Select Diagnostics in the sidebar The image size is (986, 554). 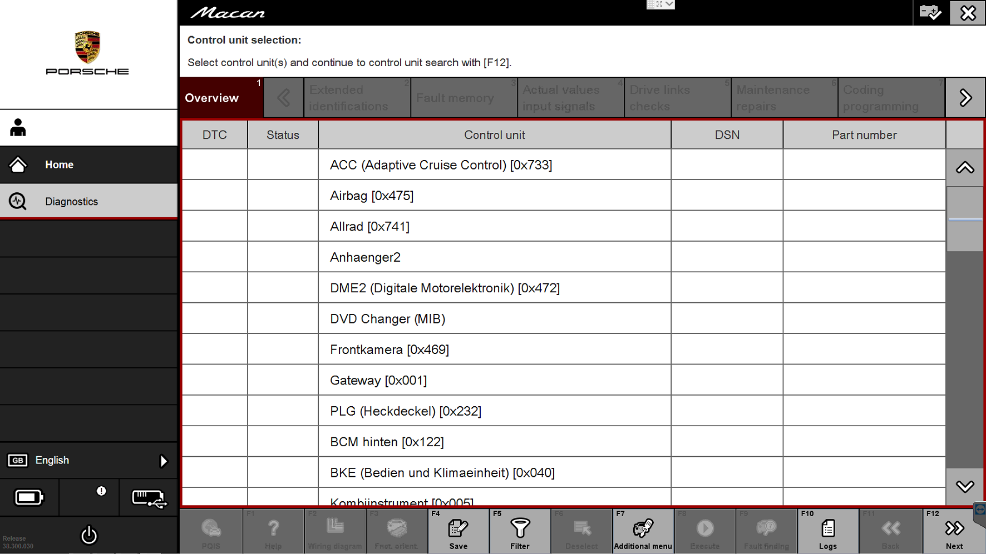[88, 201]
